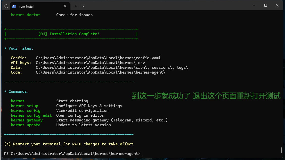Click the 'API Keys:' label
The height and width of the screenshot is (160, 285).
pyautogui.click(x=21, y=63)
